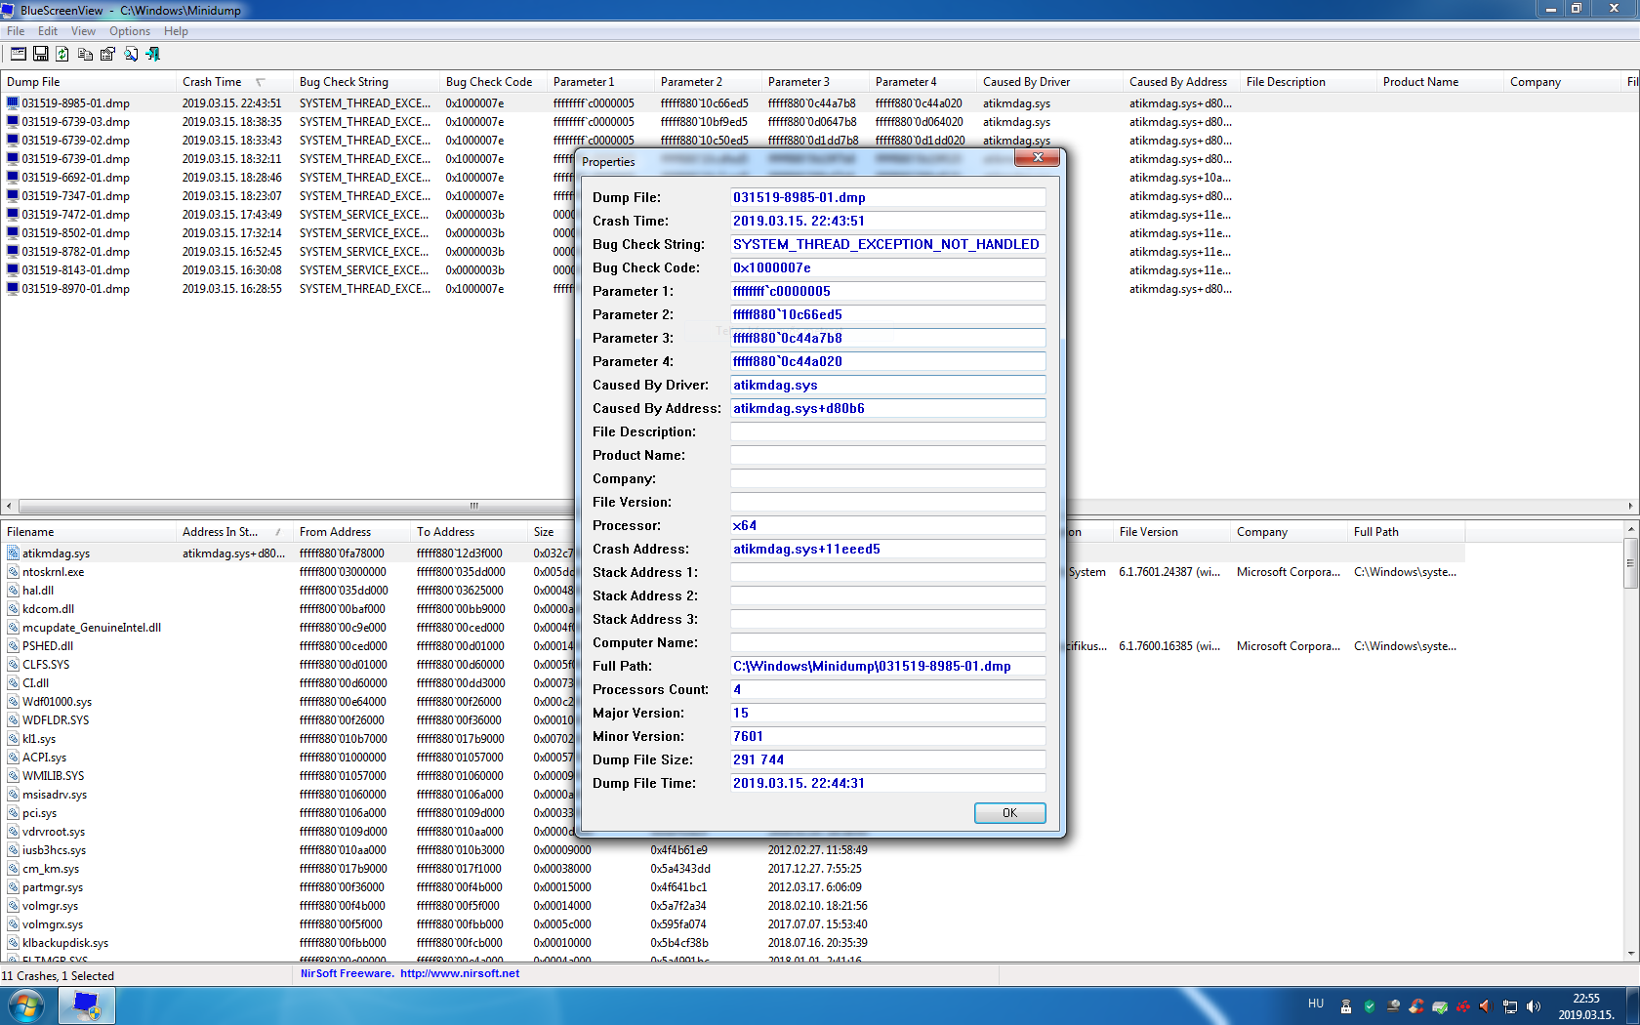This screenshot has width=1640, height=1025.
Task: Select dump file 031519-8143-01.dmp
Action: coord(76,270)
